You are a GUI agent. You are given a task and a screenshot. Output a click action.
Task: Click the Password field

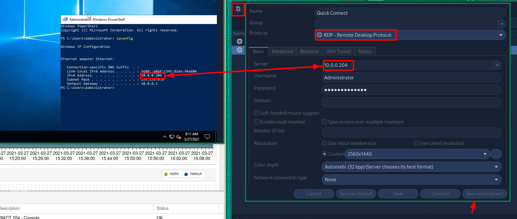411,90
